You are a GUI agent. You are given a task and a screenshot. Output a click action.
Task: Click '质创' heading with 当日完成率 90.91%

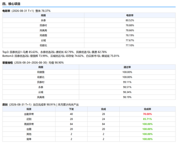pyautogui.click(x=41, y=105)
